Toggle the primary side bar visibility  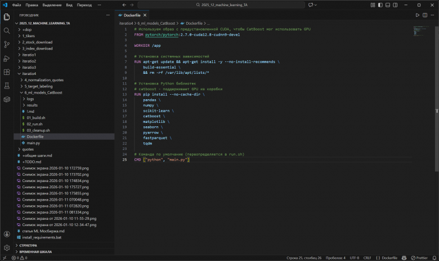coord(380,5)
